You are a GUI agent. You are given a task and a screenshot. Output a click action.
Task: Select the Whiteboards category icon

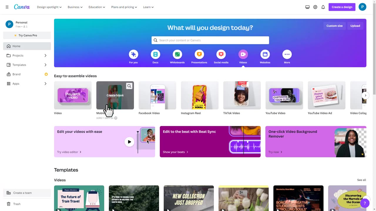[x=177, y=54]
